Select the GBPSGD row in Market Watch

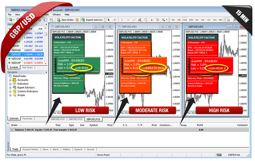pyautogui.click(x=26, y=50)
